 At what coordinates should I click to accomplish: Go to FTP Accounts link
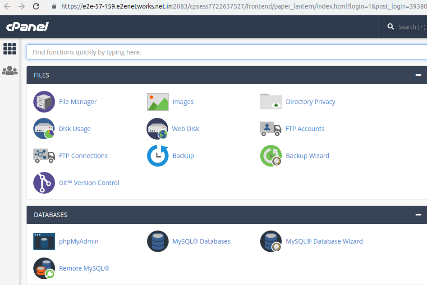(x=305, y=129)
